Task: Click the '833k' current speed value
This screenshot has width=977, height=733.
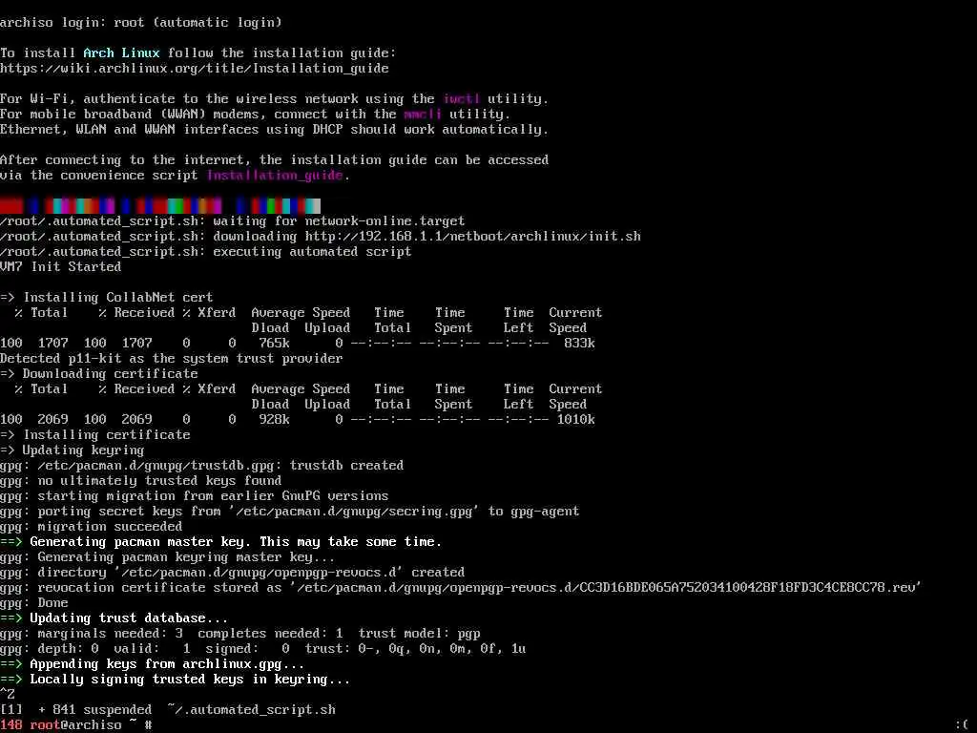Action: (579, 344)
